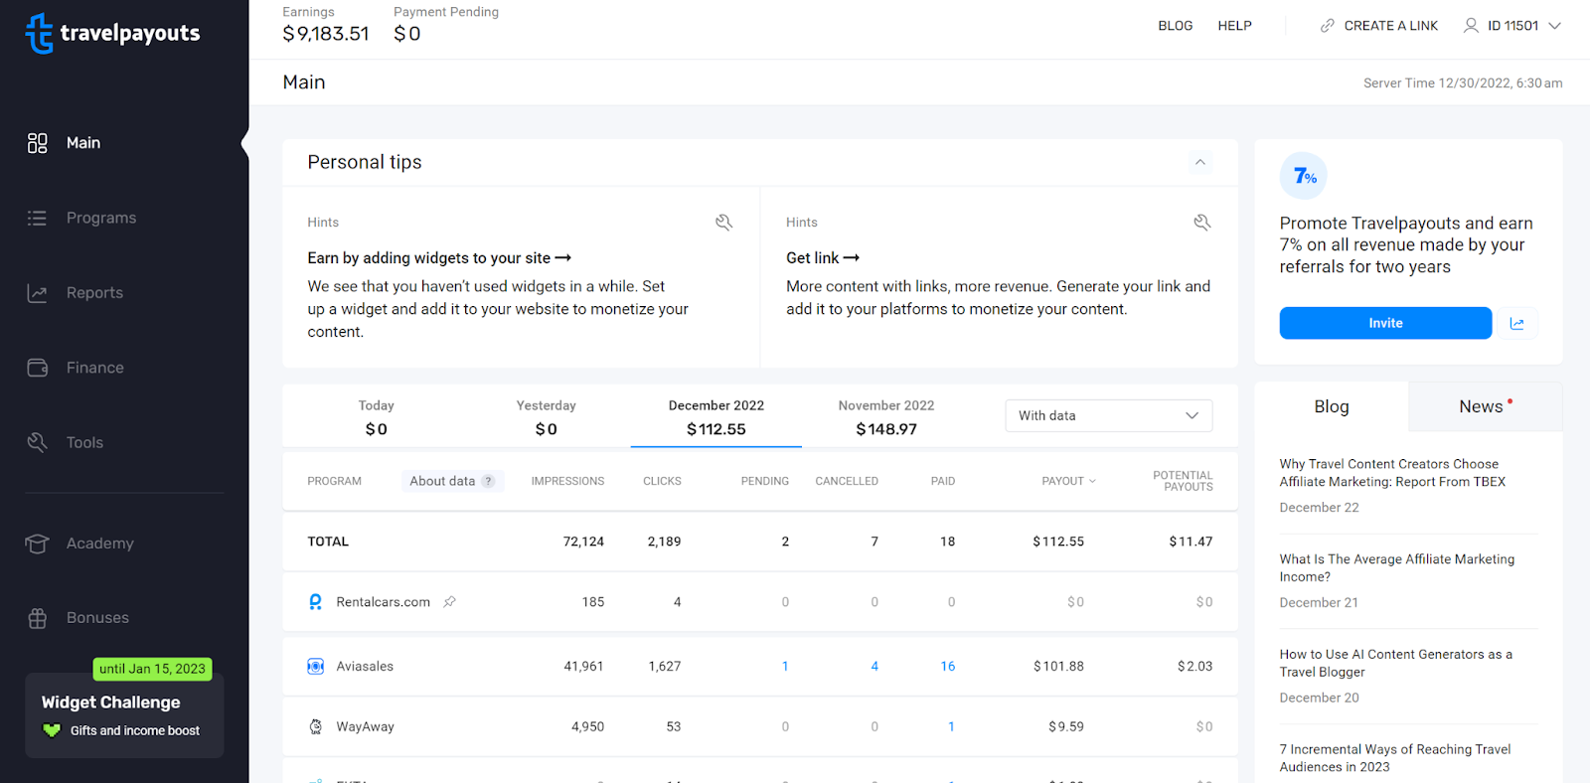Open Reports in the sidebar
1590x783 pixels.
tap(94, 293)
